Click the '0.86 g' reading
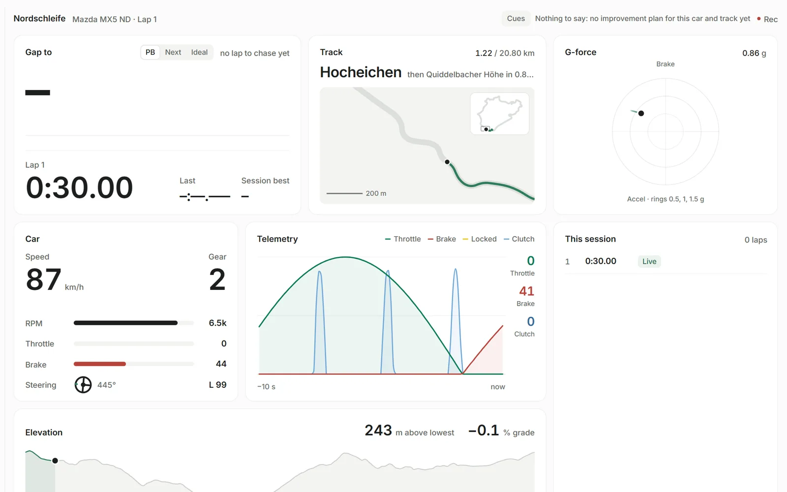The height and width of the screenshot is (492, 787). click(754, 53)
